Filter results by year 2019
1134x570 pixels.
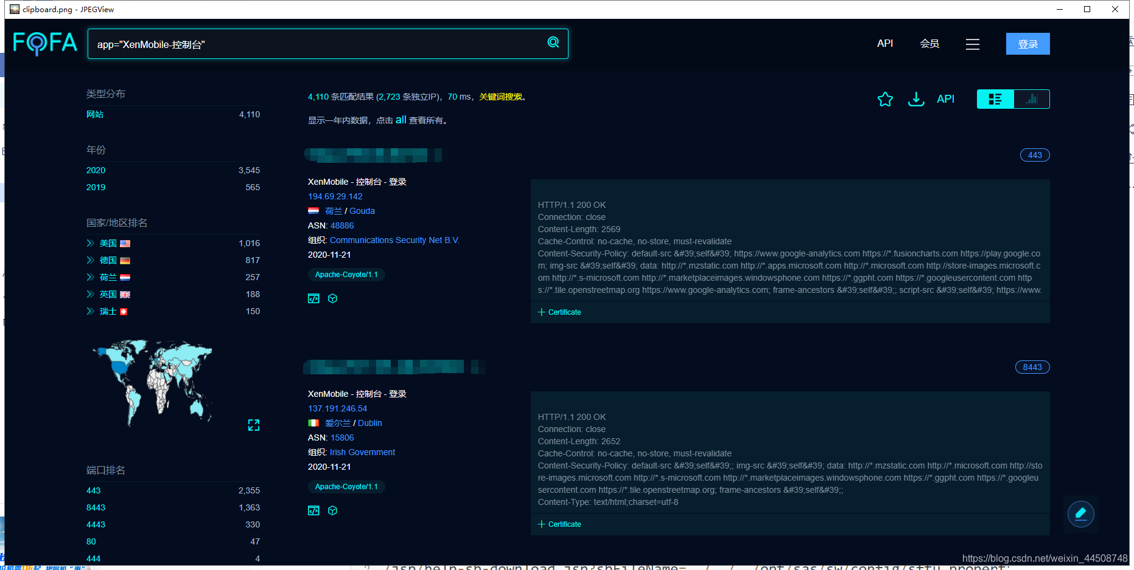click(x=96, y=187)
